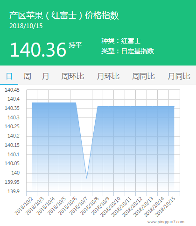Open the 月同比 tab
Viewport: 196px width, 226px height.
(x=179, y=76)
